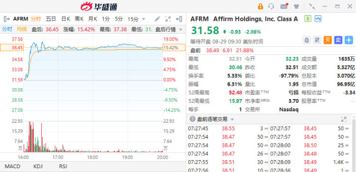
Task: Toggle the blue 分时 line legend
Action: 7,29
